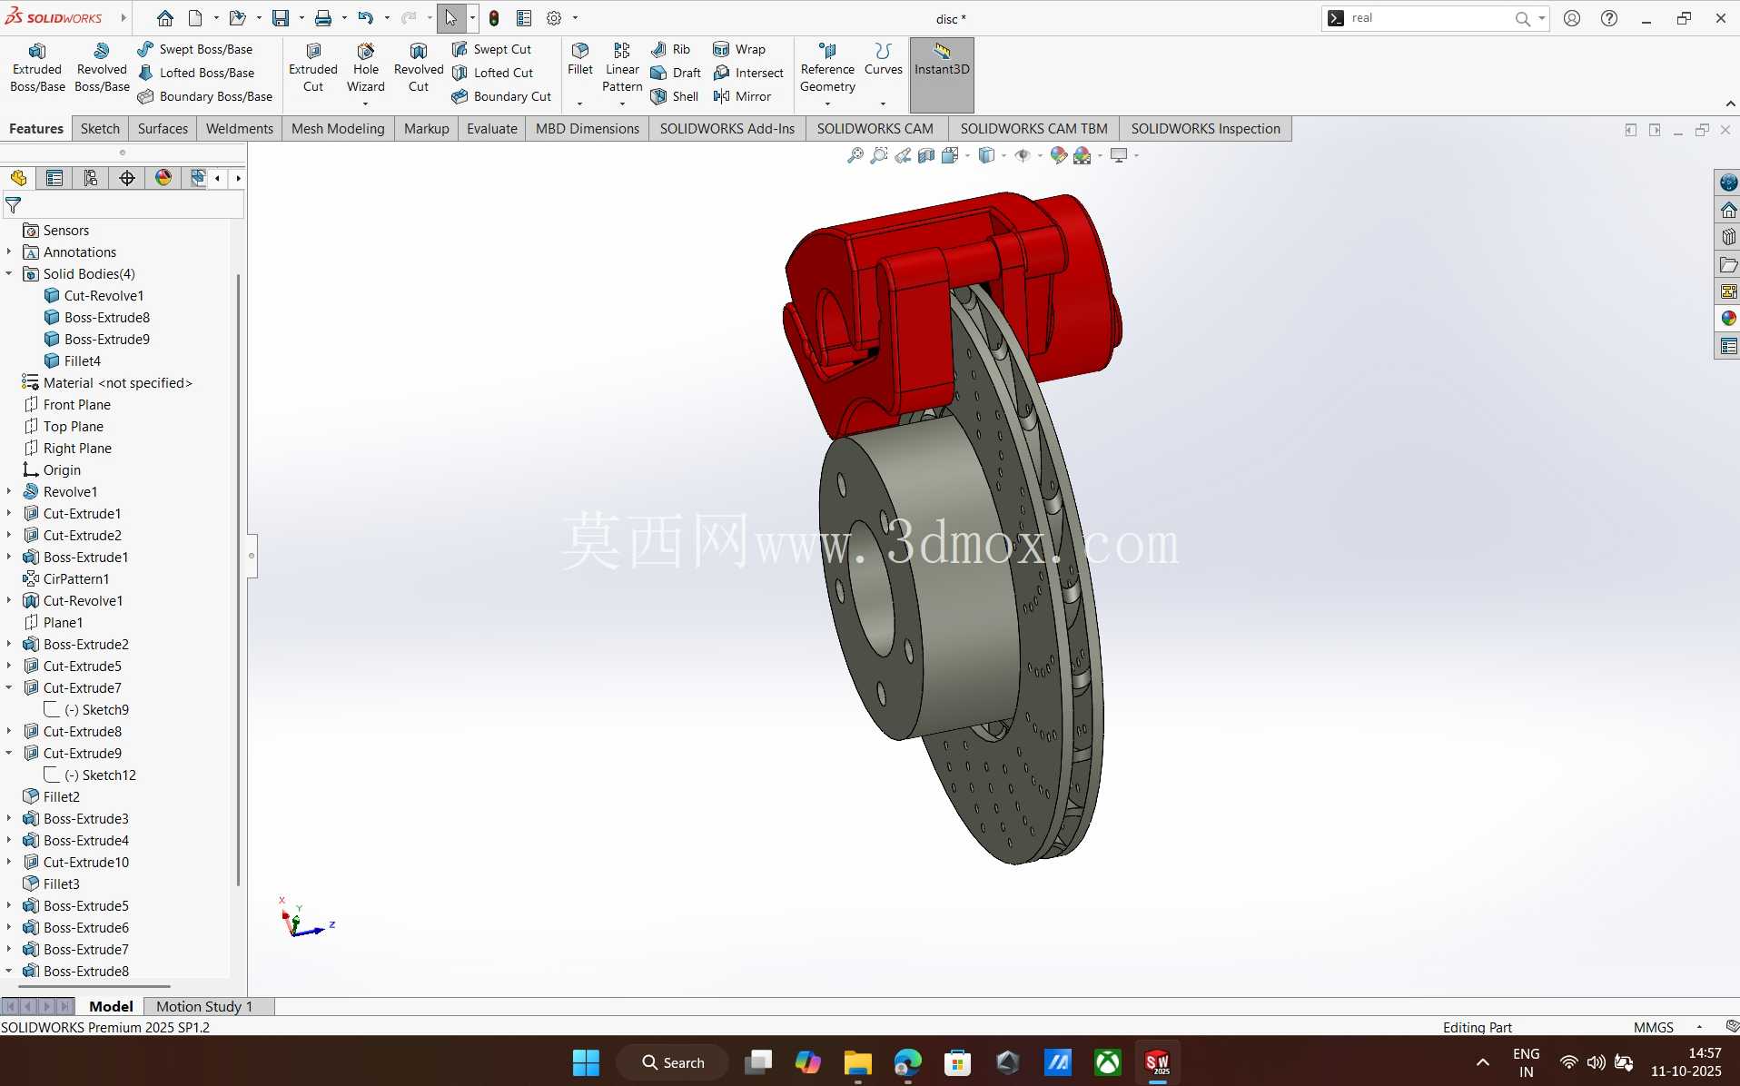Collapse the Solid Bodies(4) folder
The height and width of the screenshot is (1086, 1740).
[x=9, y=274]
